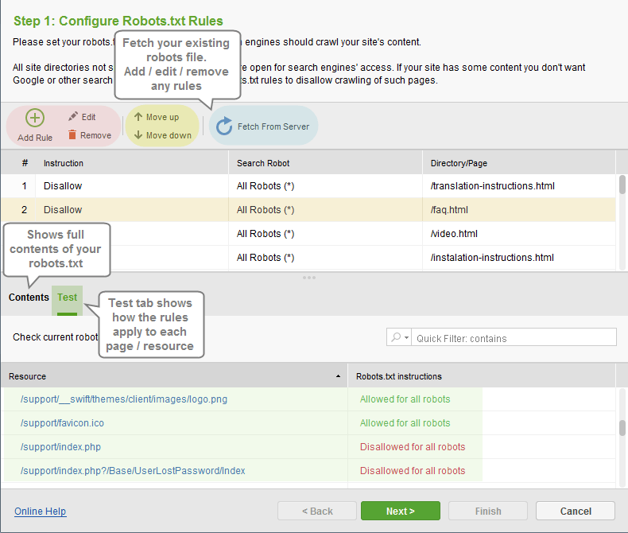Select the /translation-instructions.html rule row
The height and width of the screenshot is (533, 628).
coord(308,186)
